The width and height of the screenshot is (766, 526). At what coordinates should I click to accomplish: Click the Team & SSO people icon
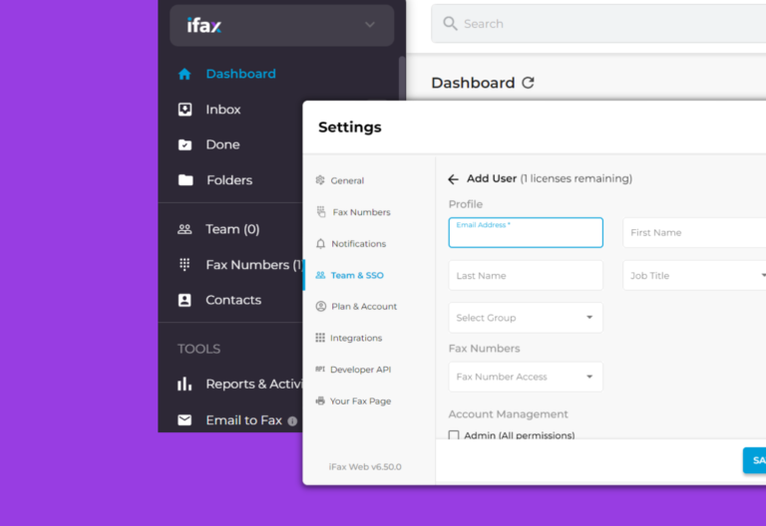click(x=320, y=275)
